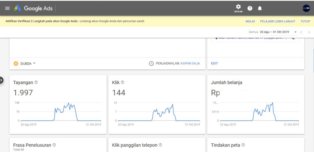Click KAPAN SAJA scheduling link
The height and width of the screenshot is (152, 314).
[190, 63]
